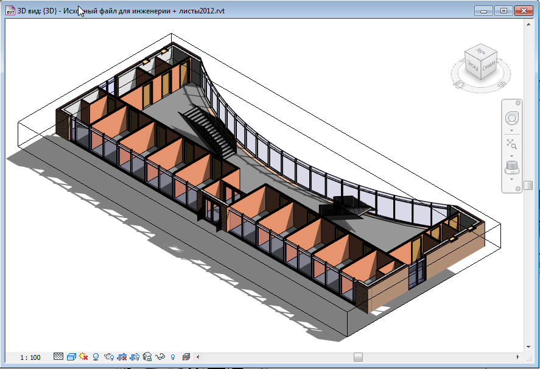Viewport: 540px width, 369px height.
Task: Click the Zoom tool on navigation bar
Action: click(x=512, y=144)
